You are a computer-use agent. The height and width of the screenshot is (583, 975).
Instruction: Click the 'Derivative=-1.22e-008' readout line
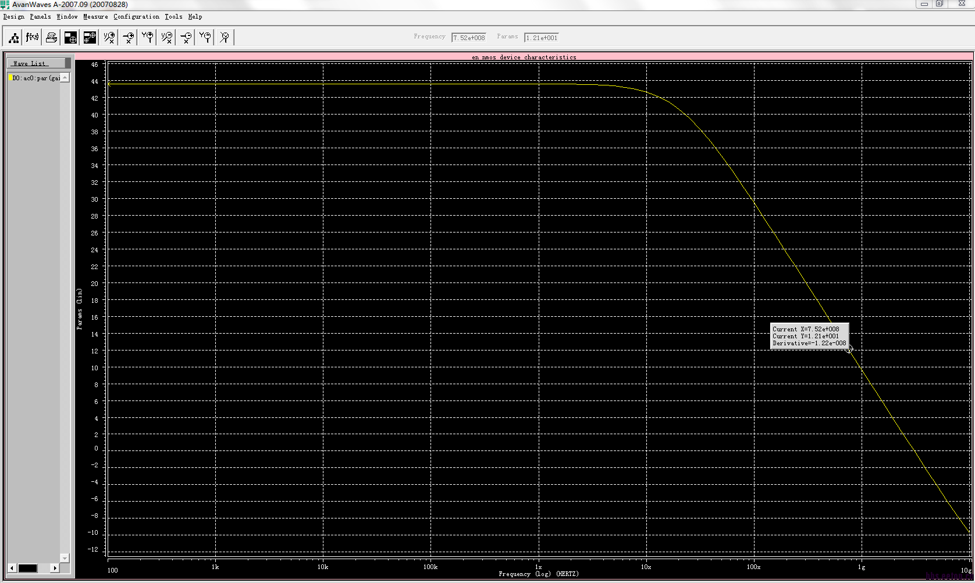[809, 343]
